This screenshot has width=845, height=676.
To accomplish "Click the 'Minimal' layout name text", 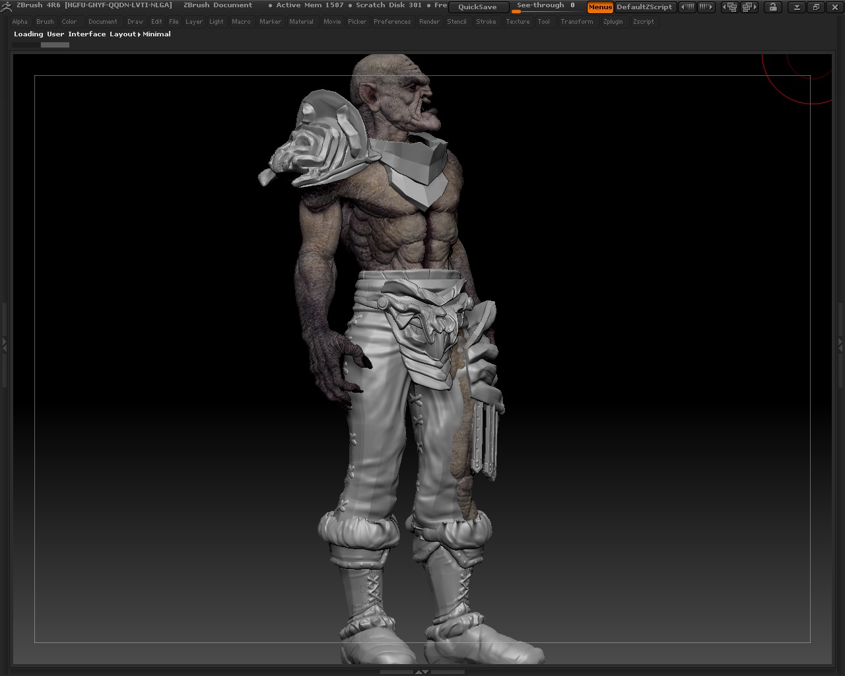I will pyautogui.click(x=157, y=34).
